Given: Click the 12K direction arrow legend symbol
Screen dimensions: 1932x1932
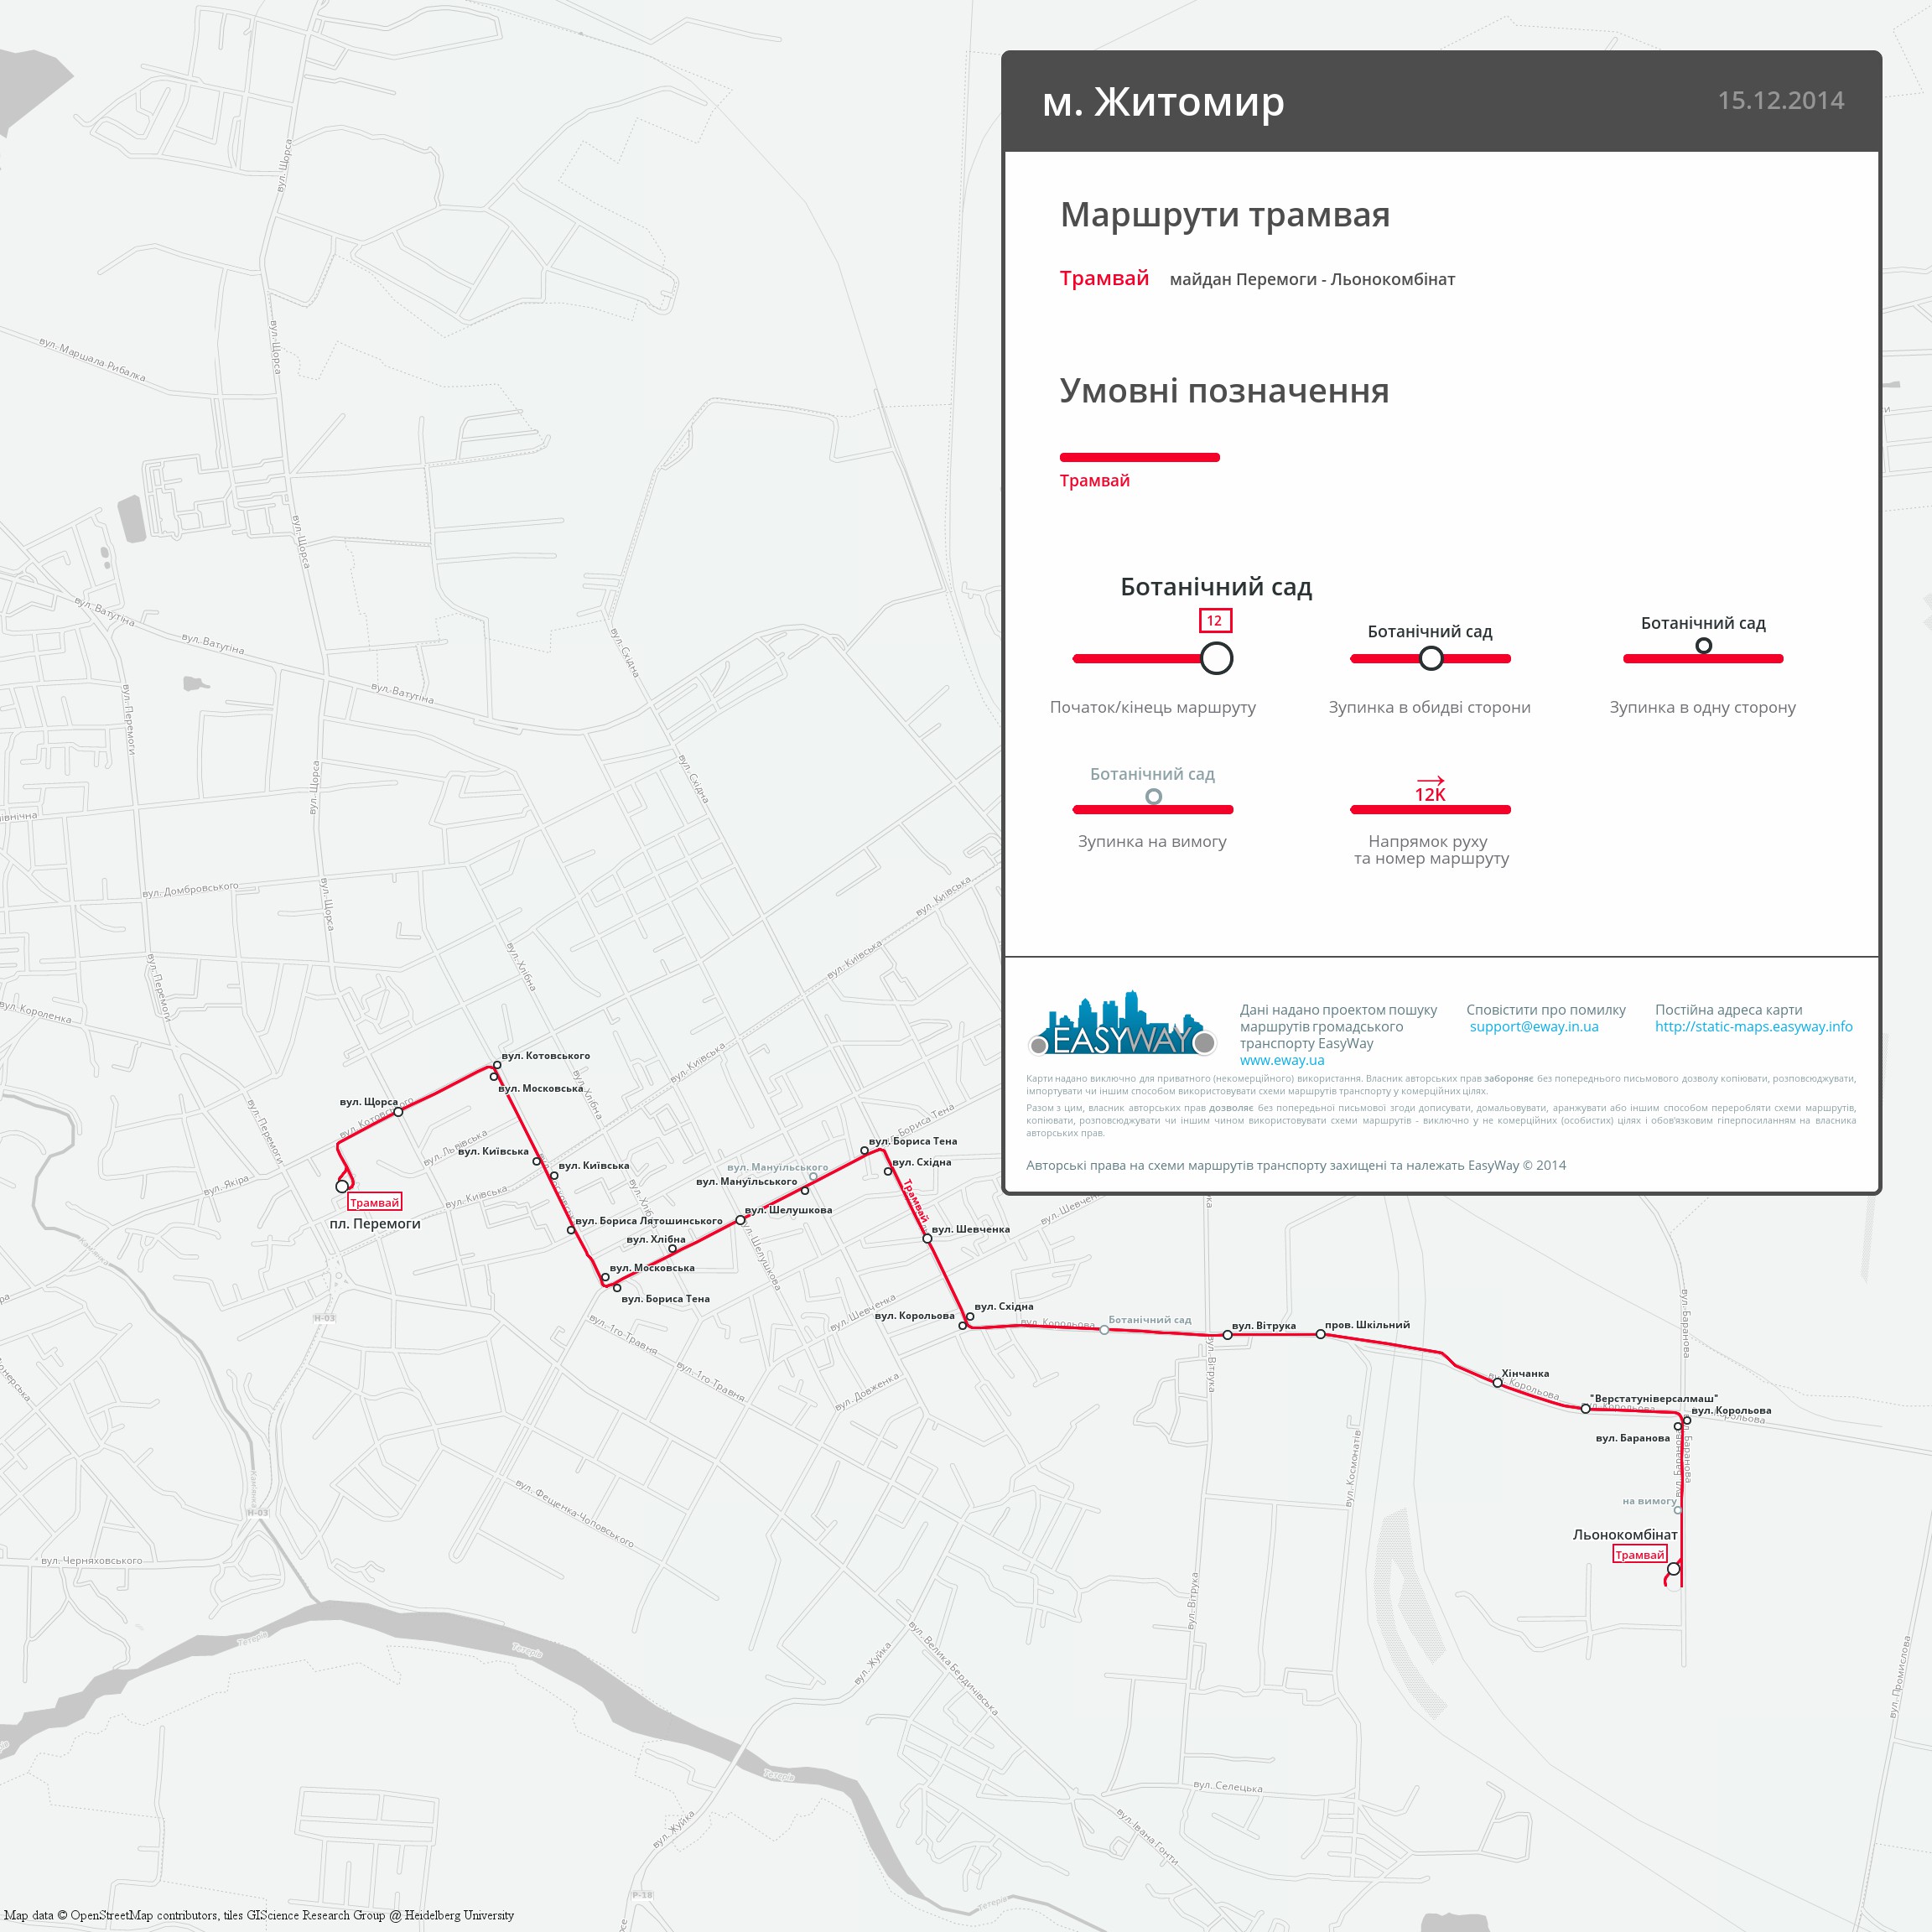Looking at the screenshot, I should (1430, 789).
